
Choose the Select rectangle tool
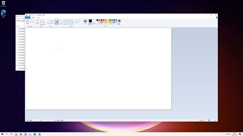[x=38, y=21]
